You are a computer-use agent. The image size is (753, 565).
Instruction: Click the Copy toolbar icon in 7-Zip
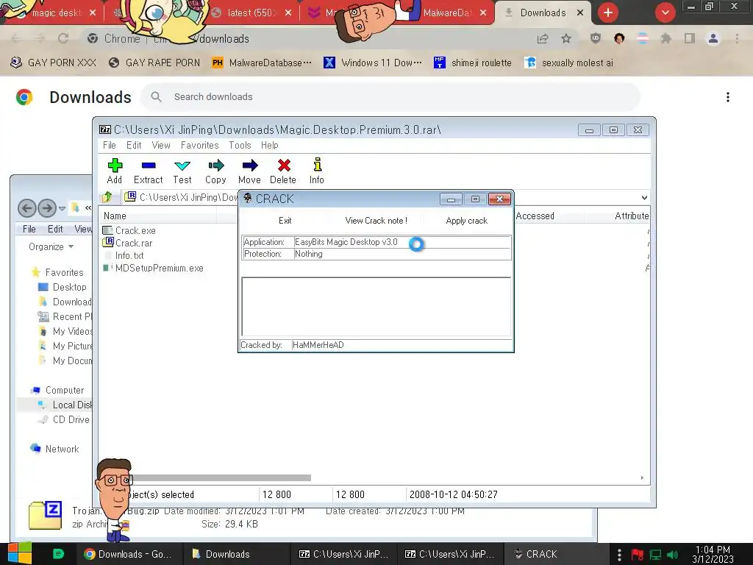215,171
